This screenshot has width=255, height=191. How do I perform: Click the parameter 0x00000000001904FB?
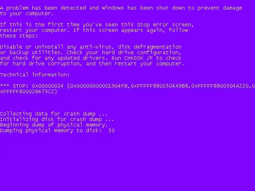click(99, 86)
